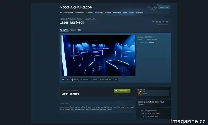Add to Collection button
The image size is (208, 125).
click(x=105, y=79)
